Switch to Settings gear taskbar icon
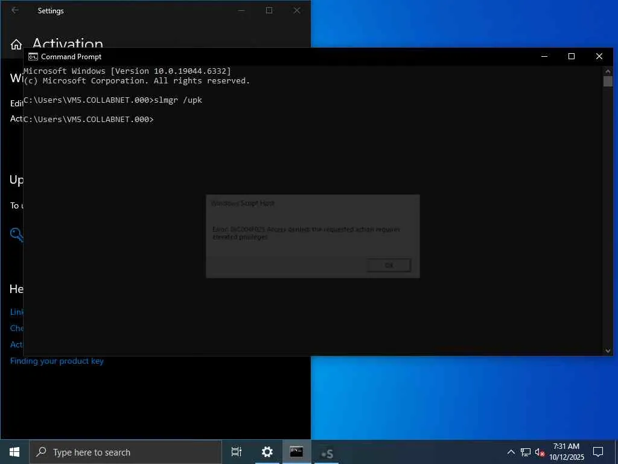Viewport: 618px width, 464px height. (x=267, y=452)
